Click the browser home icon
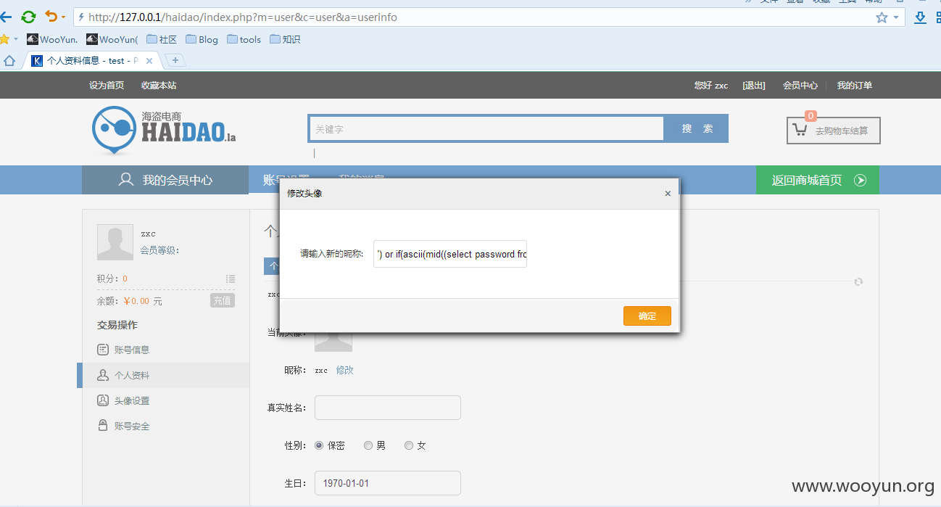The image size is (941, 507). click(x=9, y=61)
